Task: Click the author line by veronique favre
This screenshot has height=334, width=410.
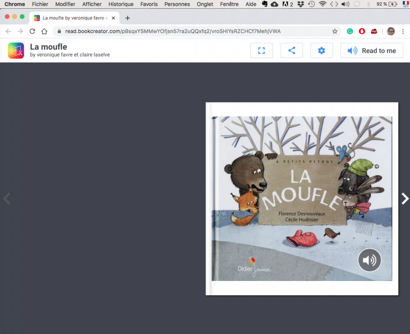Action: pyautogui.click(x=70, y=54)
